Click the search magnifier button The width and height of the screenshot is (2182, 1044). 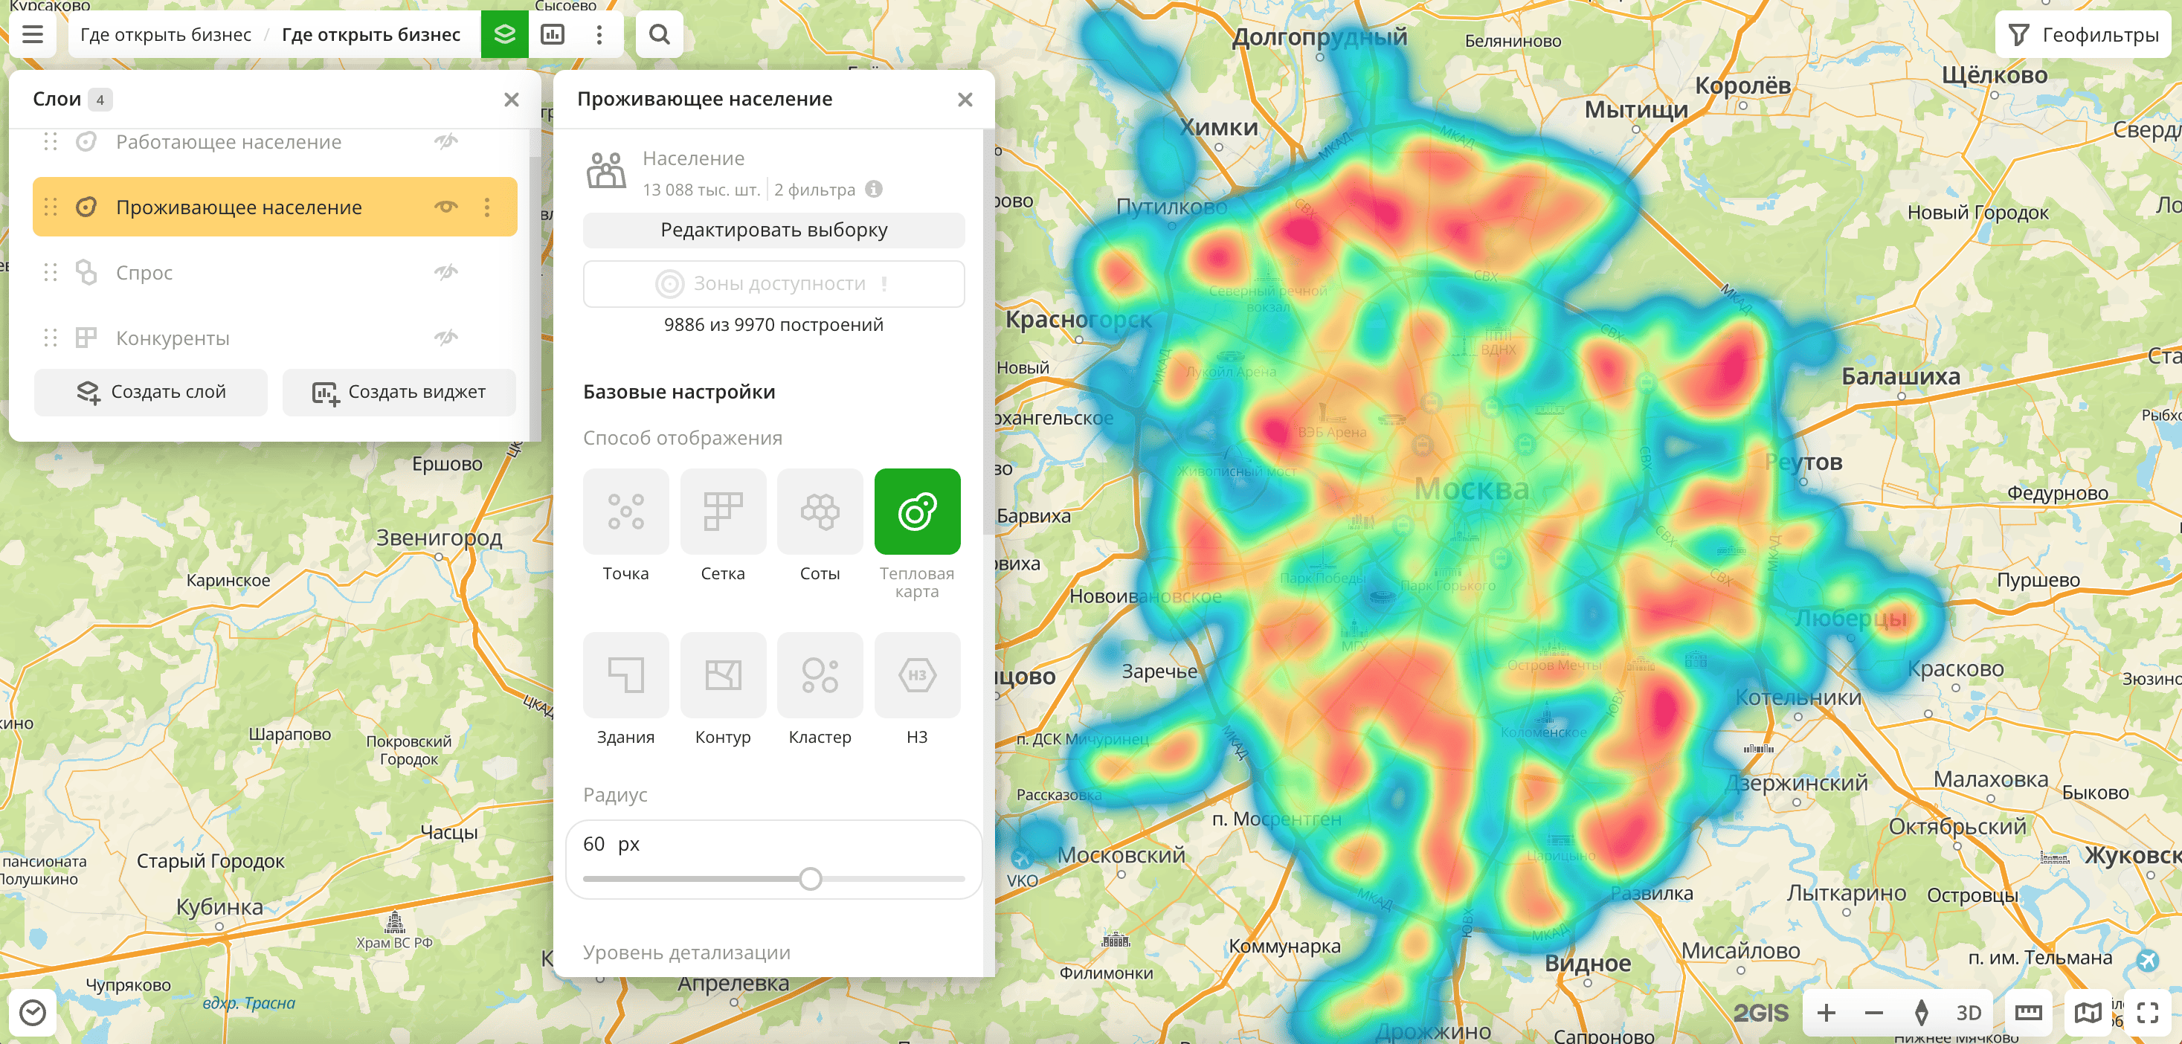point(659,35)
